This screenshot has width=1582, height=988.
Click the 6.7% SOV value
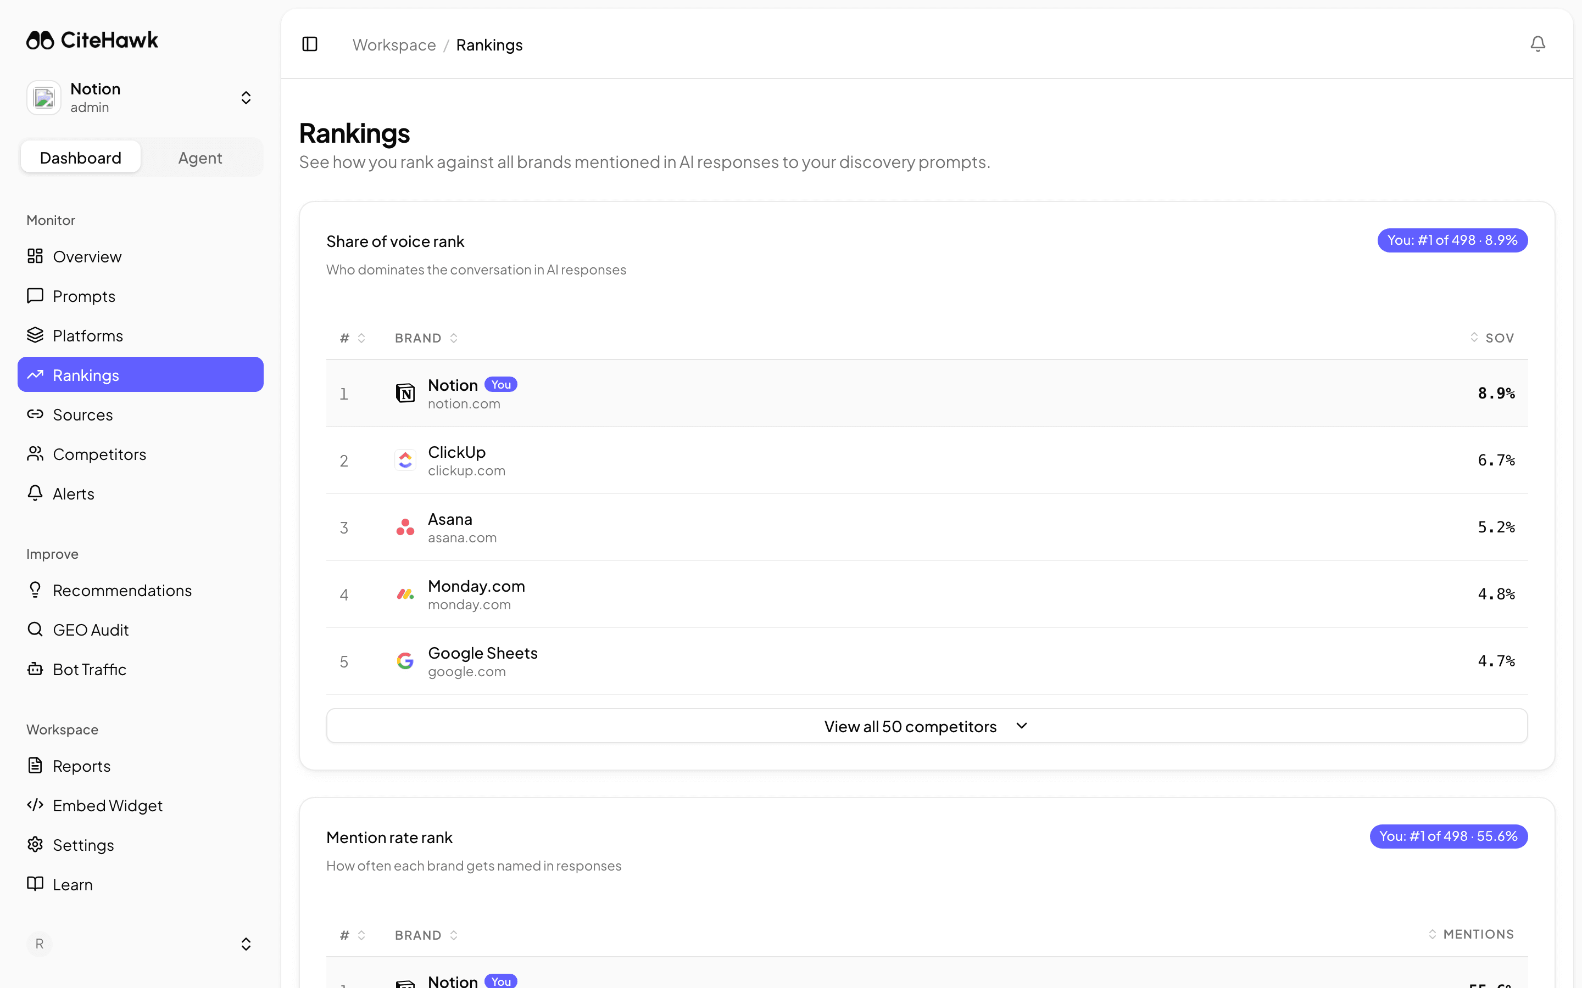[1496, 460]
